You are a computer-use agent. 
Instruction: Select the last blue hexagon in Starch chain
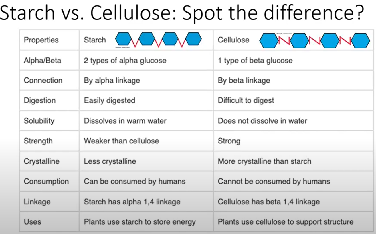coord(193,38)
